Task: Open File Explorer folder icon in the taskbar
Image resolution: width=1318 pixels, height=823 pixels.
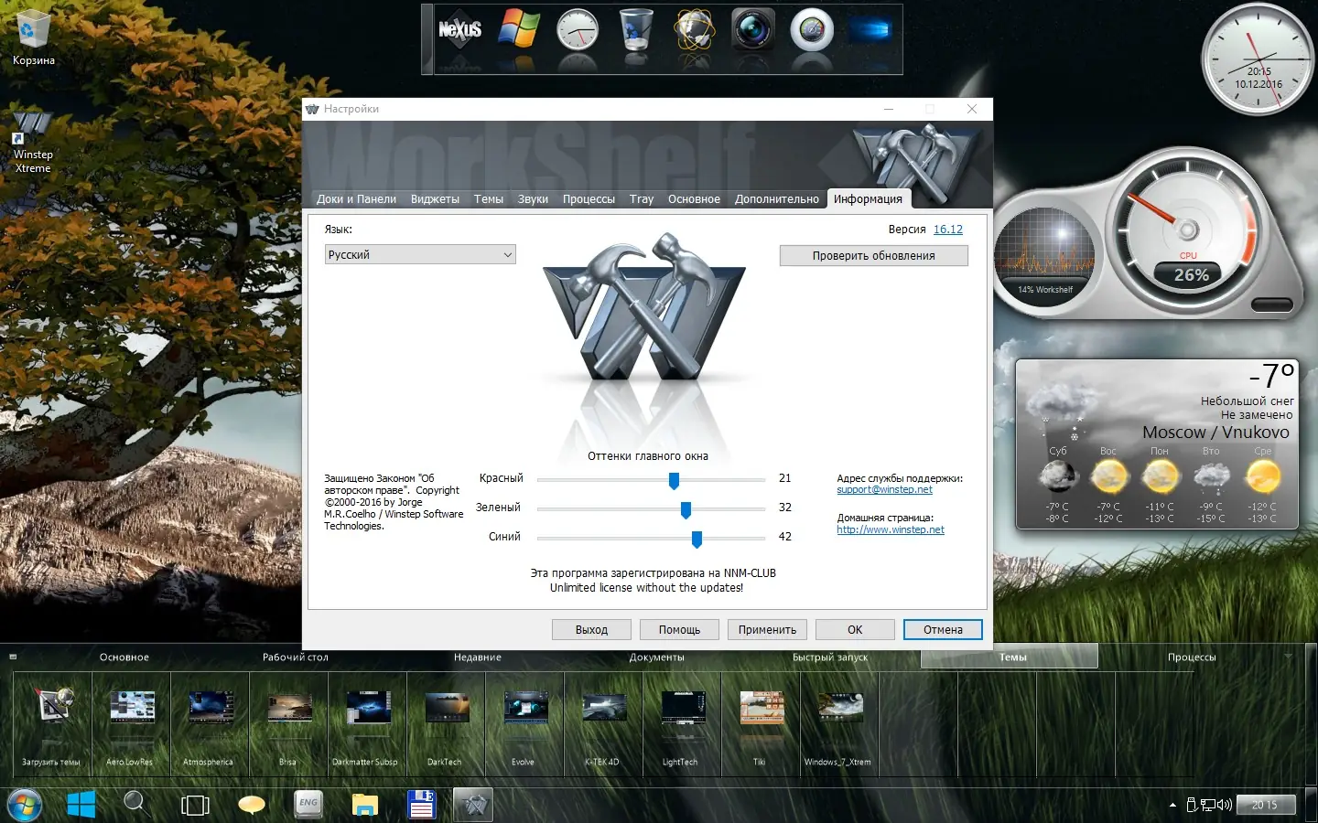Action: [x=365, y=805]
